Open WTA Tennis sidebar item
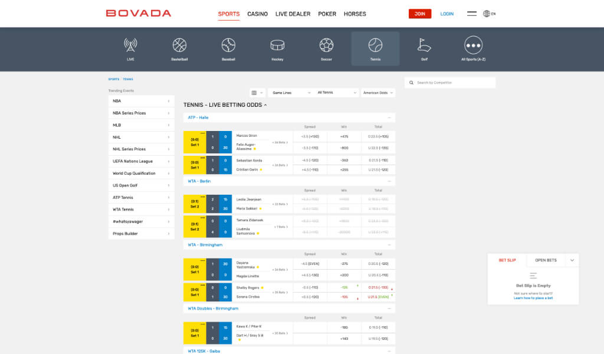 (142, 209)
